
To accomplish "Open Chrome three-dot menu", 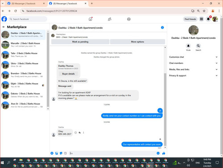I will (219, 11).
